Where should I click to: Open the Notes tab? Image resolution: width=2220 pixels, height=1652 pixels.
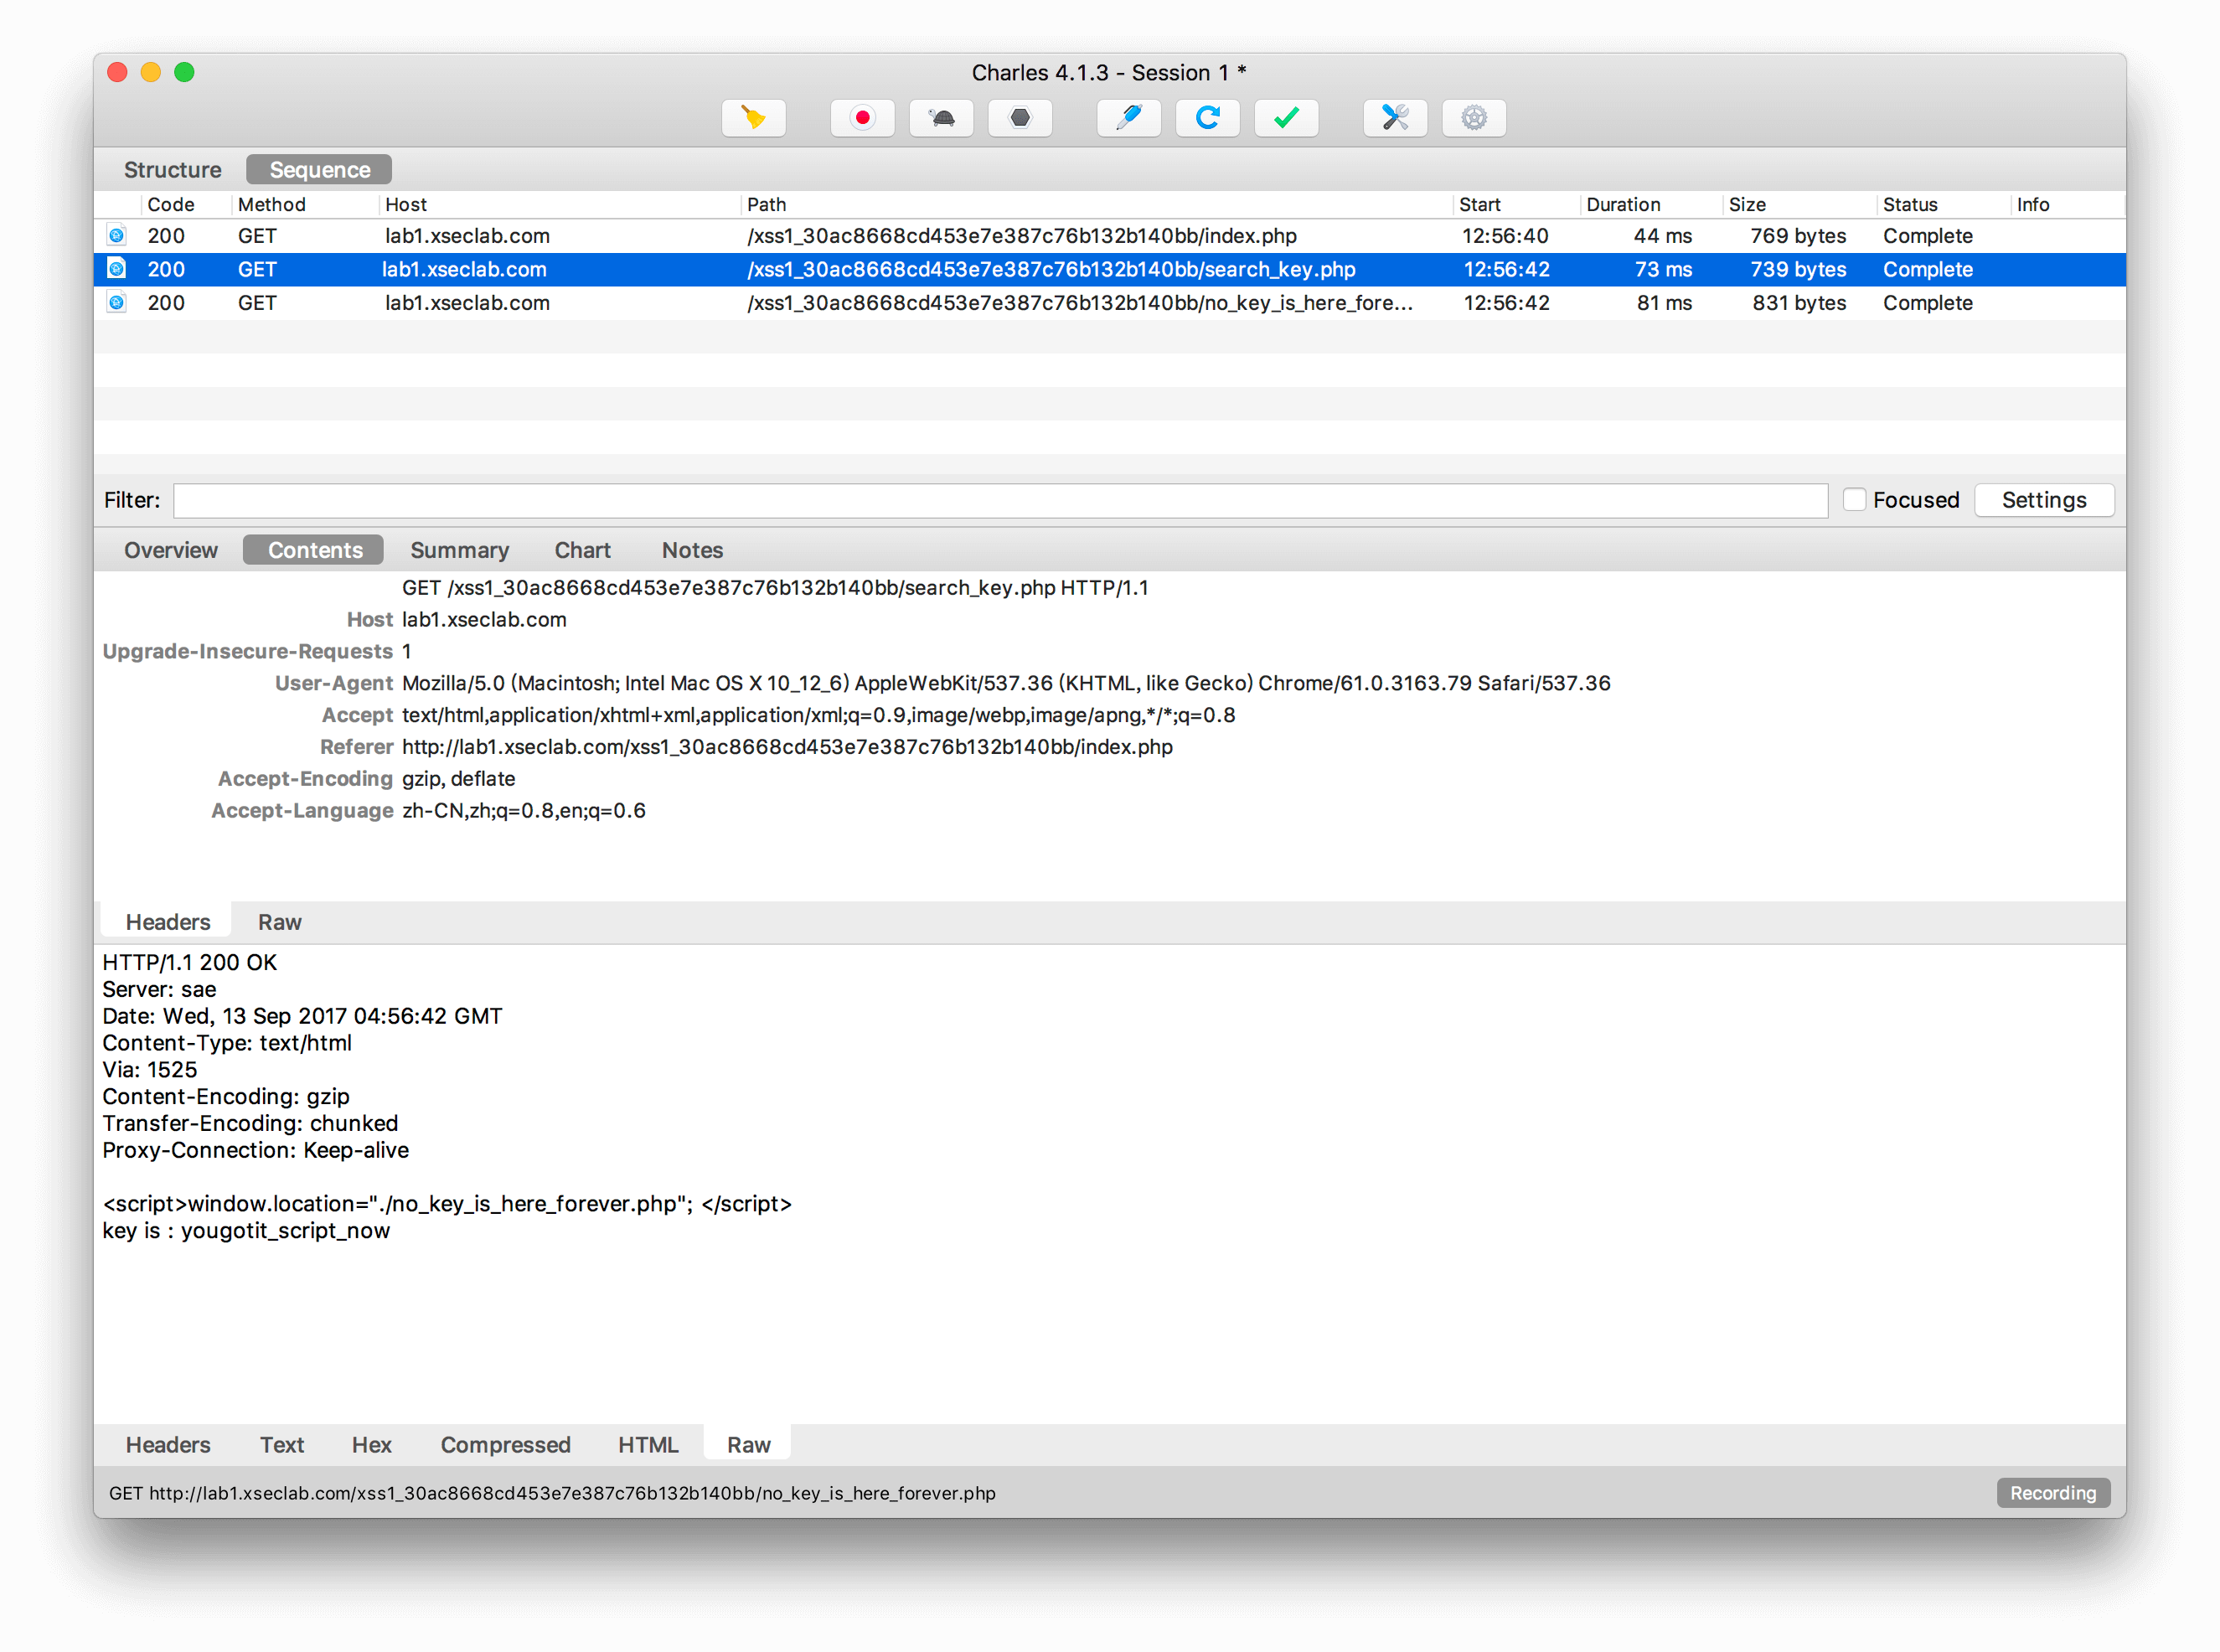(692, 550)
